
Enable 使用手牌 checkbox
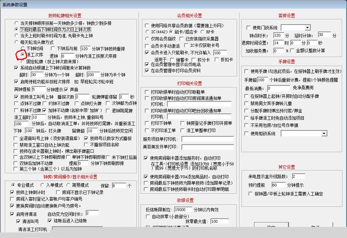point(246,71)
